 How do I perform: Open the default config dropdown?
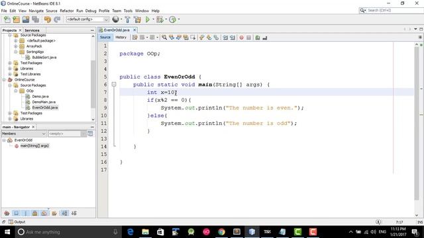click(87, 19)
